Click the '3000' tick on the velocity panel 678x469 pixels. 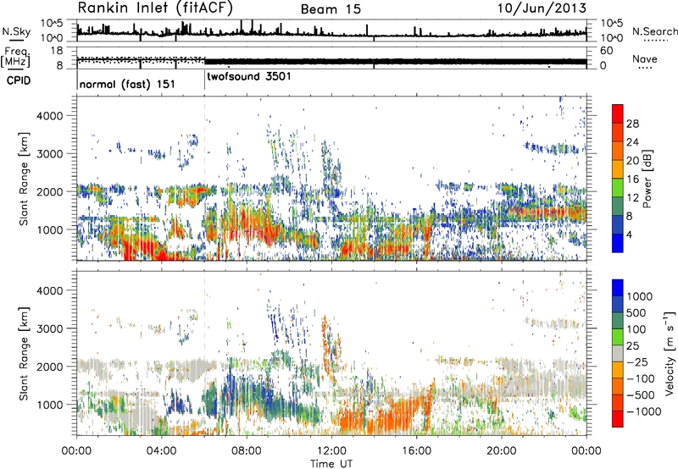[x=50, y=328]
